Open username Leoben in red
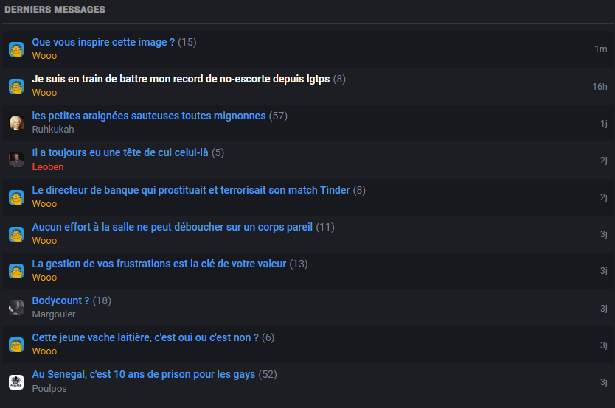 point(48,166)
